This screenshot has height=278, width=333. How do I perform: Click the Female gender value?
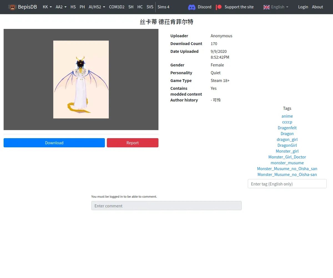click(217, 65)
